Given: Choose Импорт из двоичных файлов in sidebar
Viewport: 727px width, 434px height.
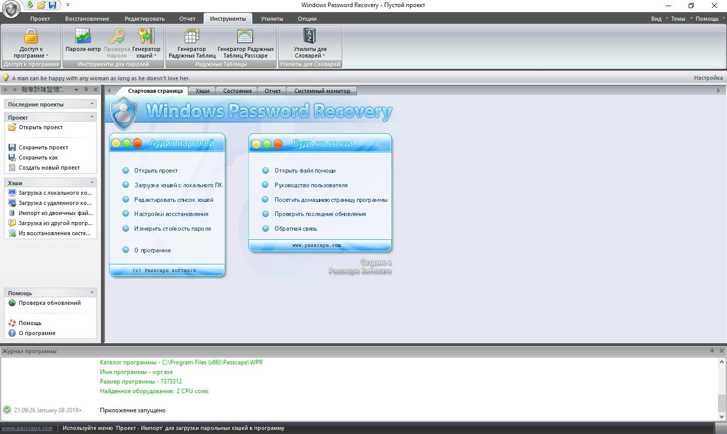Looking at the screenshot, I should click(x=50, y=213).
